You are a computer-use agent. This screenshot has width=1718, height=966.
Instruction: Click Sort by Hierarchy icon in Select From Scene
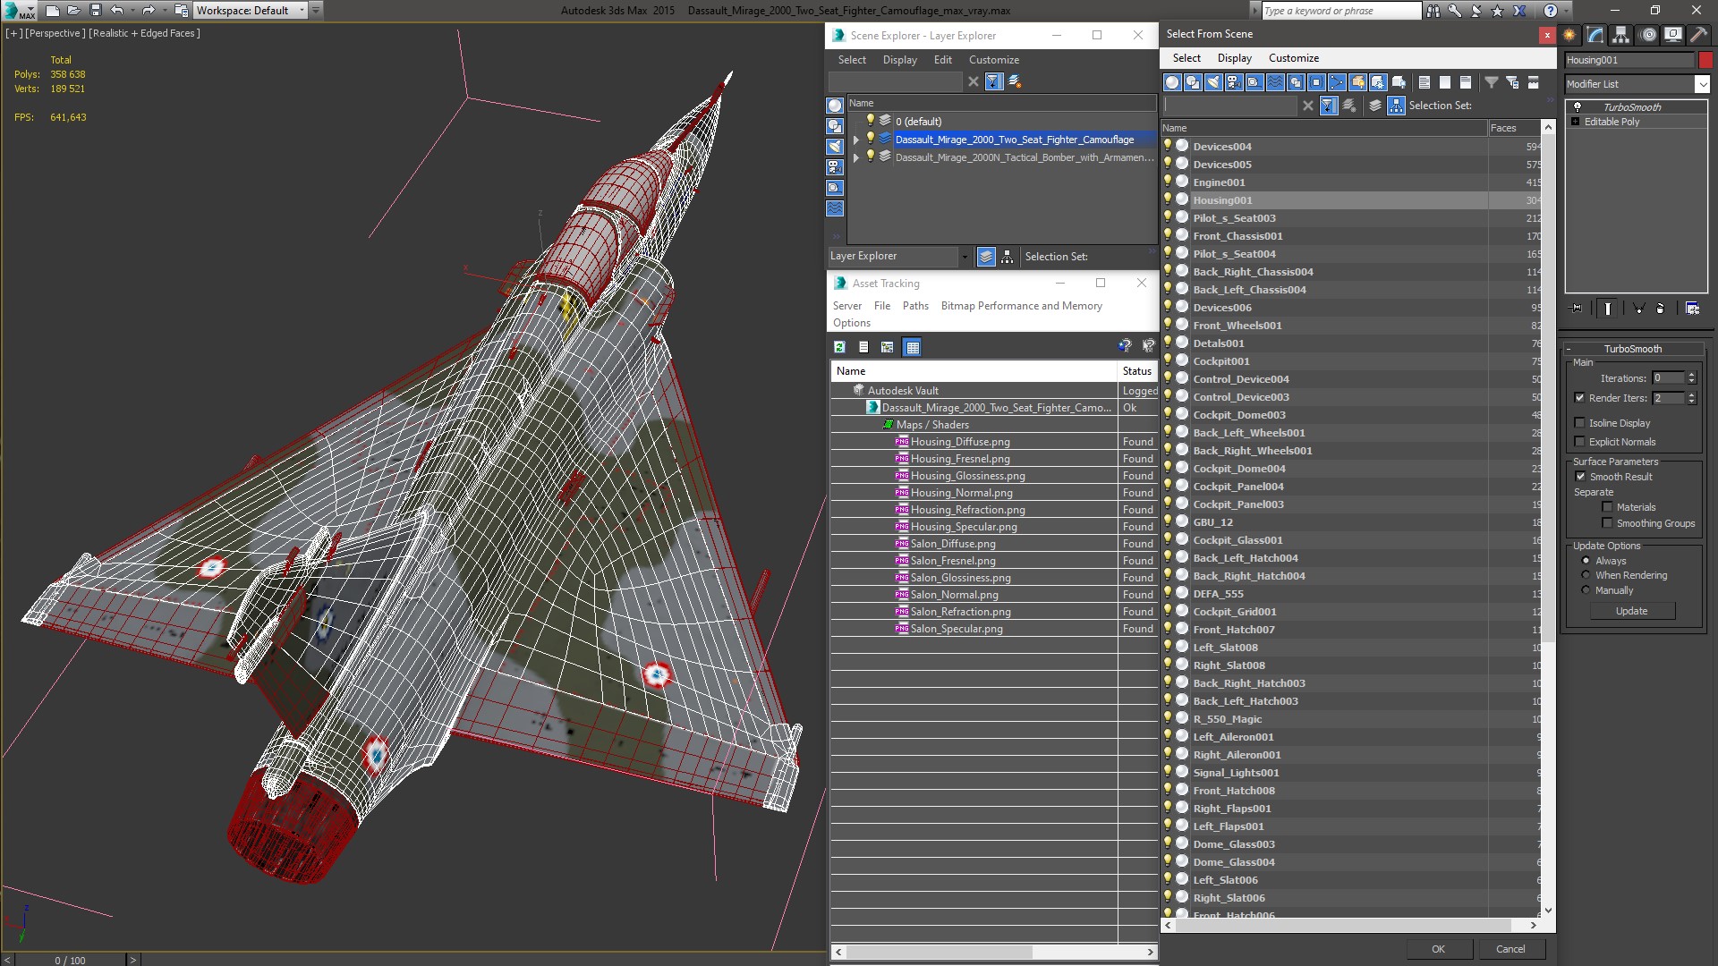point(1396,106)
